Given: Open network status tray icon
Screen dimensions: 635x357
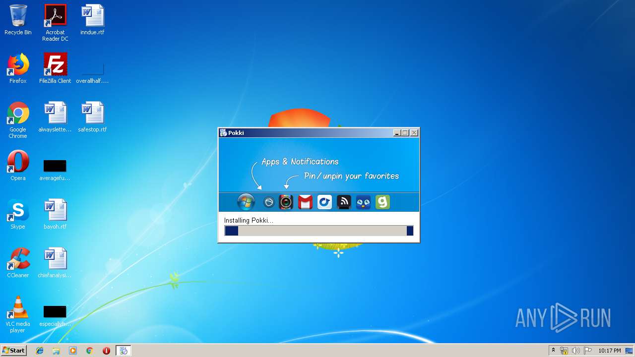Looking at the screenshot, I should point(564,351).
